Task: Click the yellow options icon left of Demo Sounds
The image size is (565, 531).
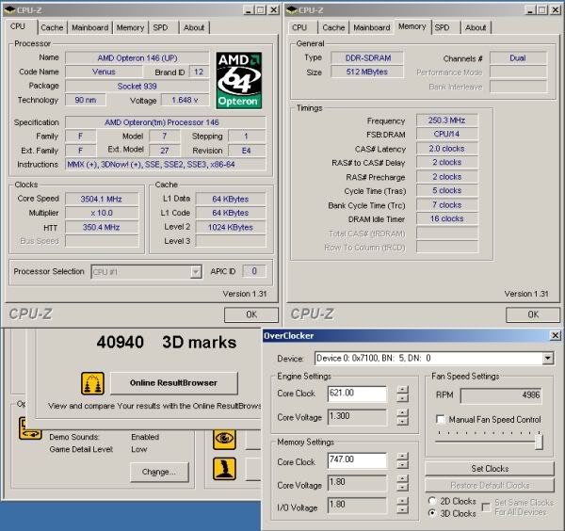Action: click(29, 428)
